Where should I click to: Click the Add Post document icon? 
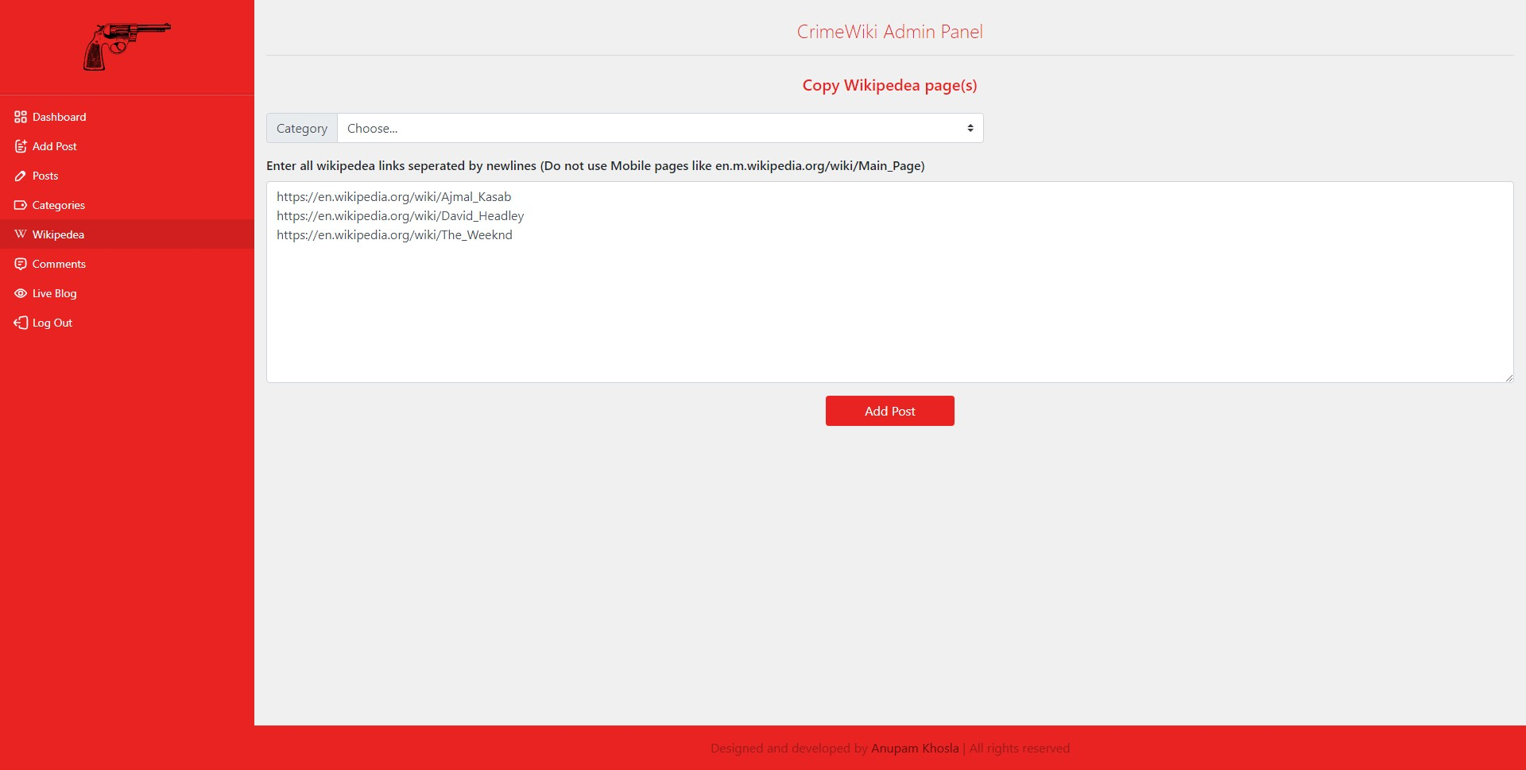21,146
